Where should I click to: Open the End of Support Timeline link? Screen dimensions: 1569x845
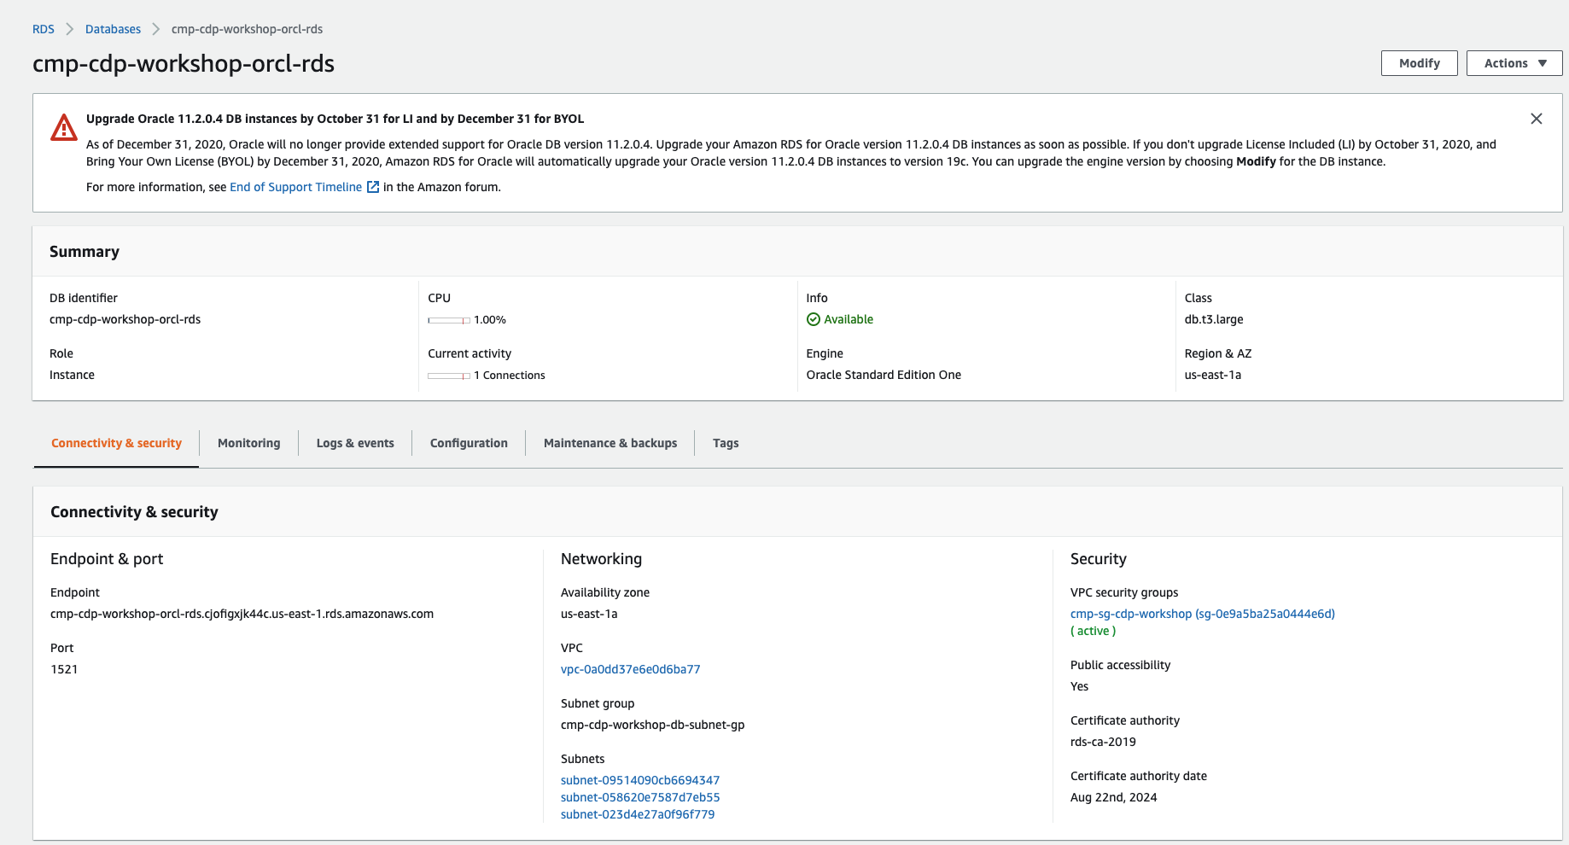295,187
